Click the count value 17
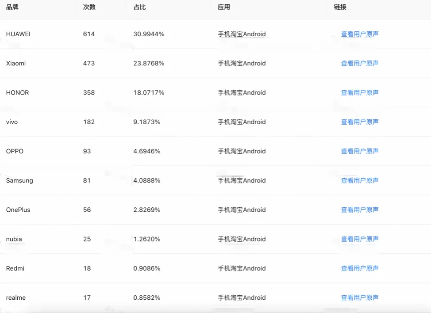 (x=87, y=298)
